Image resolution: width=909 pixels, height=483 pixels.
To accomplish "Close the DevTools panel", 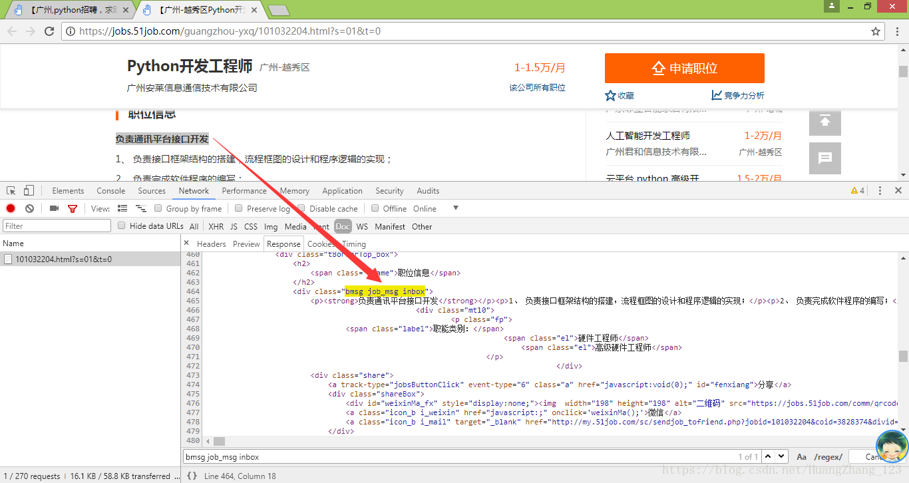I will 898,191.
